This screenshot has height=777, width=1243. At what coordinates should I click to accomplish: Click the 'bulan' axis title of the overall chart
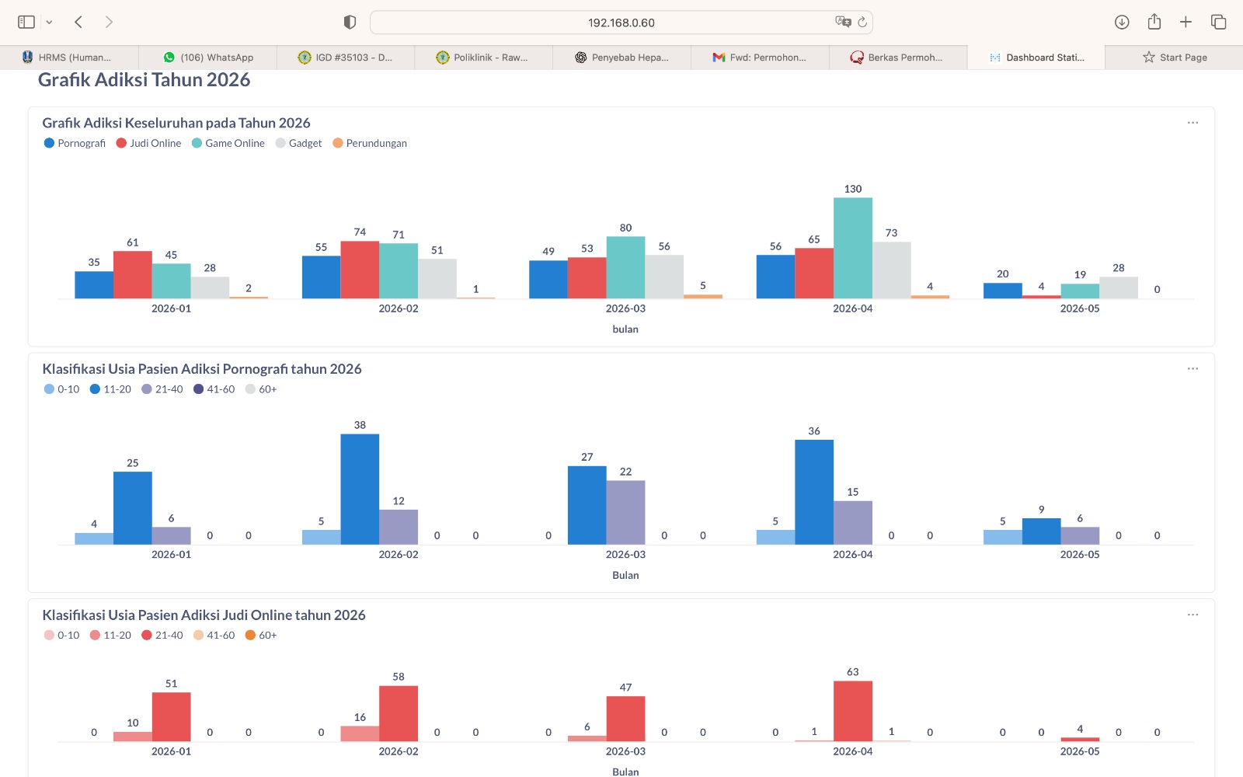tap(625, 329)
